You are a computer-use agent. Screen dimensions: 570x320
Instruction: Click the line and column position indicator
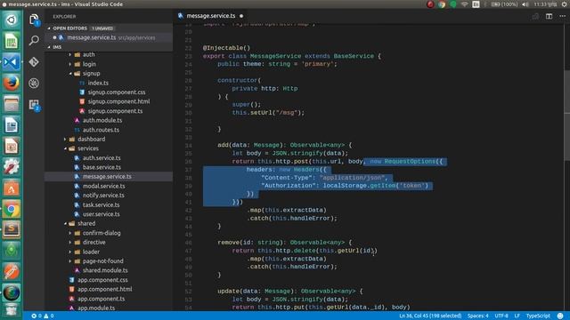tap(430, 316)
